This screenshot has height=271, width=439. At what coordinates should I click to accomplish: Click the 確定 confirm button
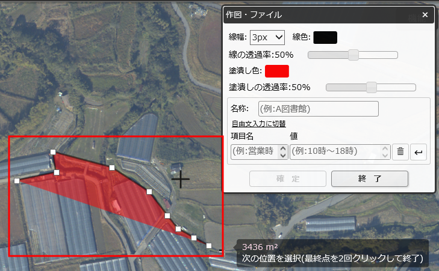point(288,178)
